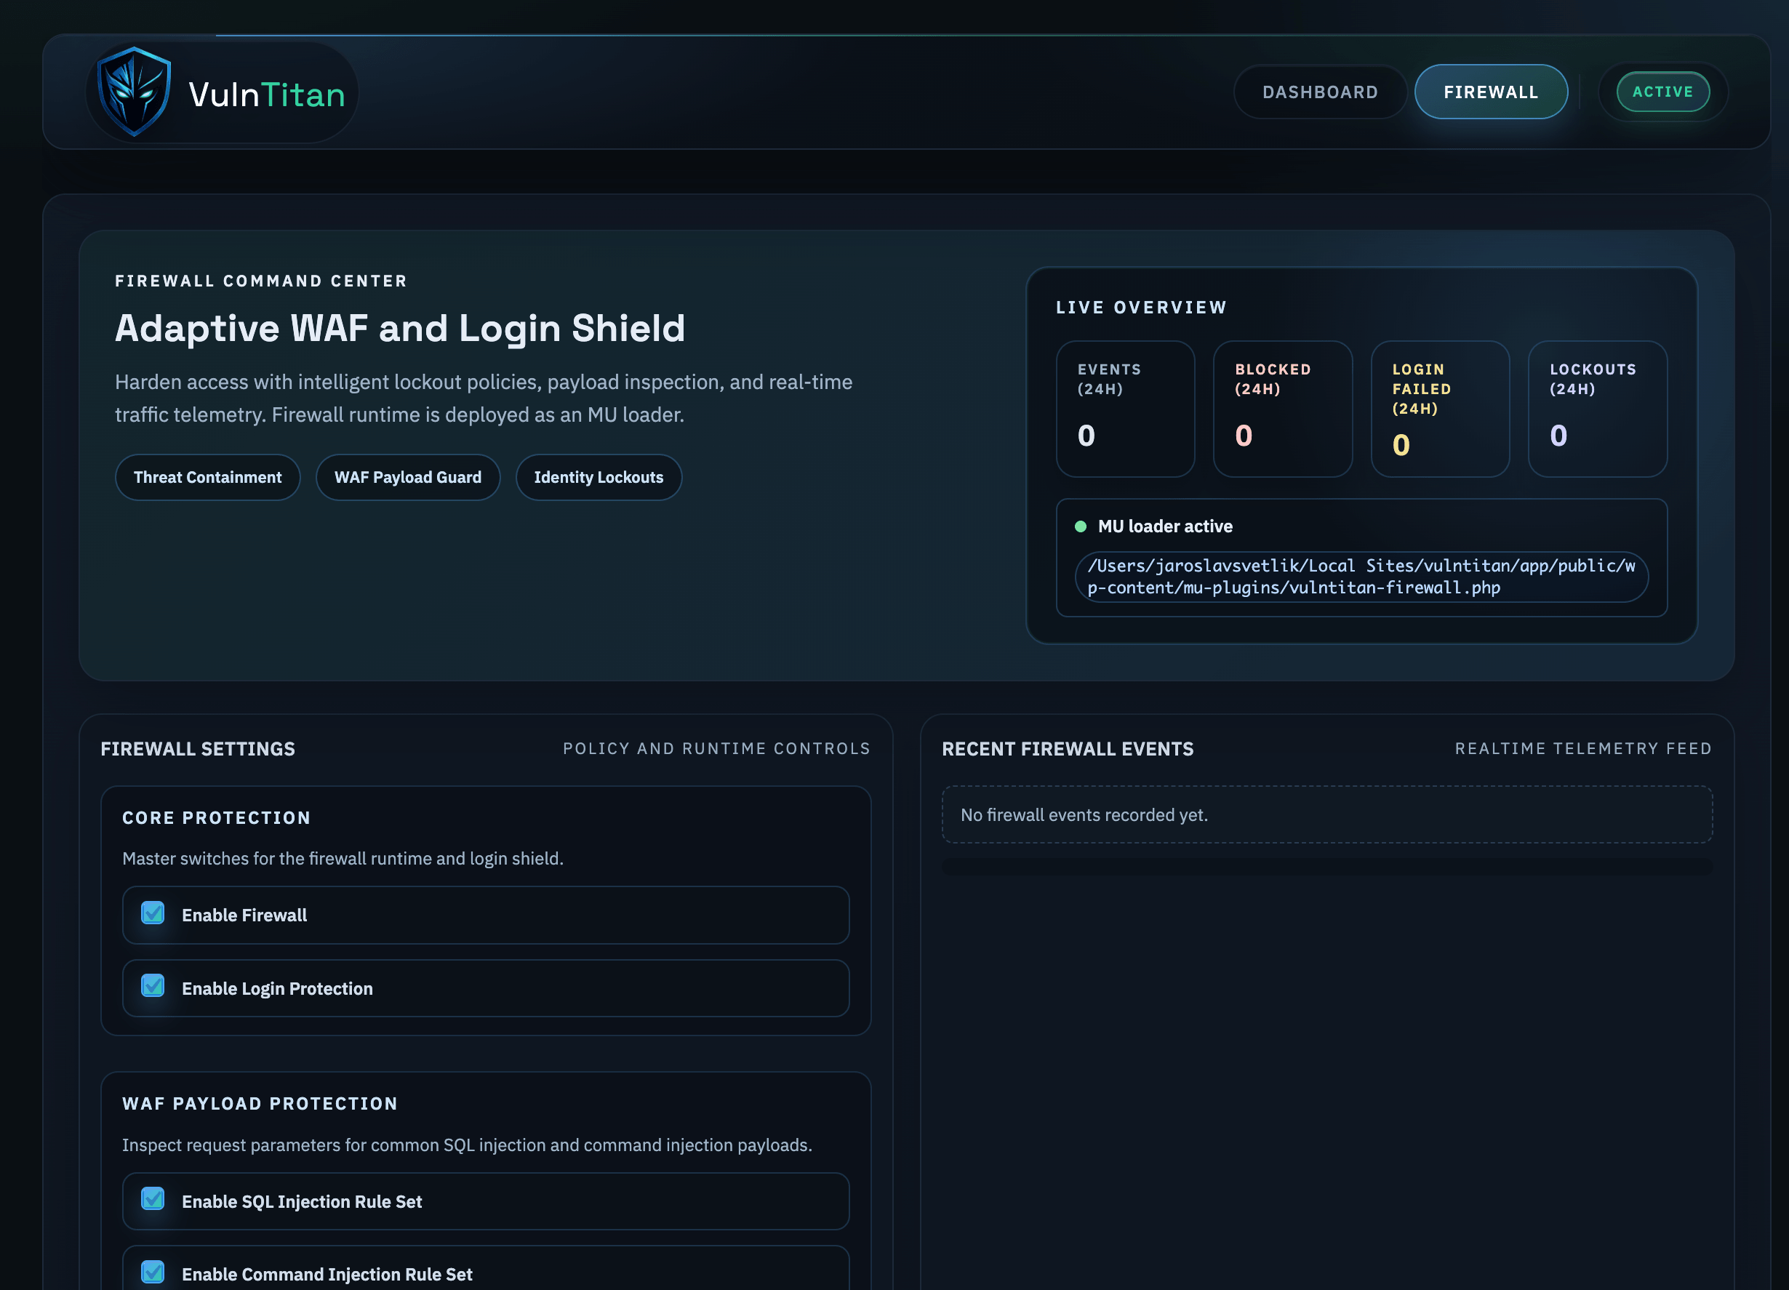
Task: Click the BLOCKED (24H) counter card
Action: coord(1283,409)
